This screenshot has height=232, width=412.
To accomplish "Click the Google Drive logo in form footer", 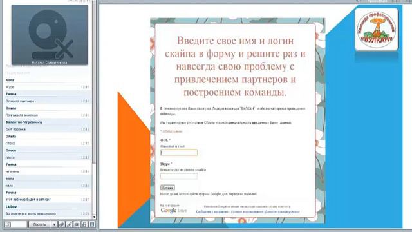I will tap(174, 211).
